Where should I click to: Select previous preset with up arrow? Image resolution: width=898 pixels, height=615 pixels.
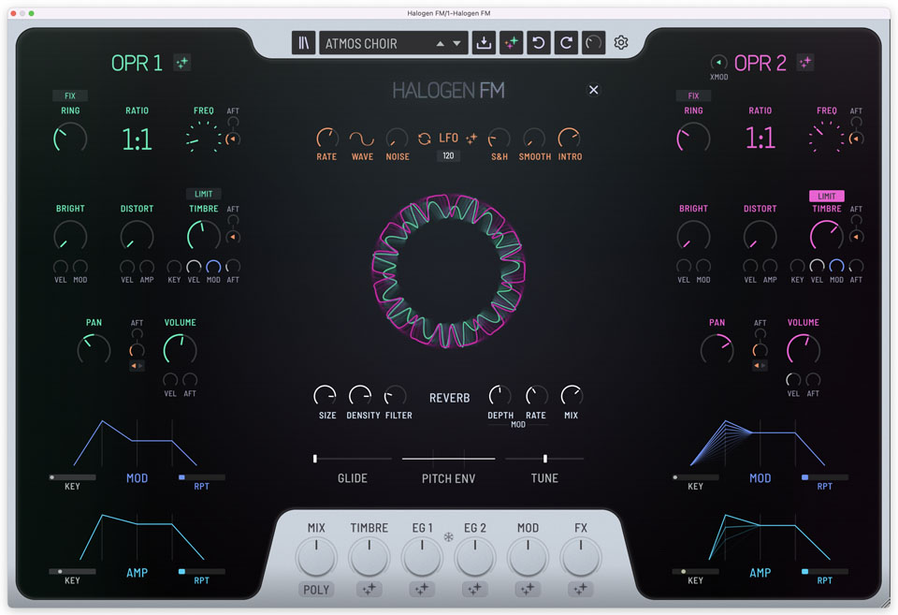pyautogui.click(x=440, y=44)
